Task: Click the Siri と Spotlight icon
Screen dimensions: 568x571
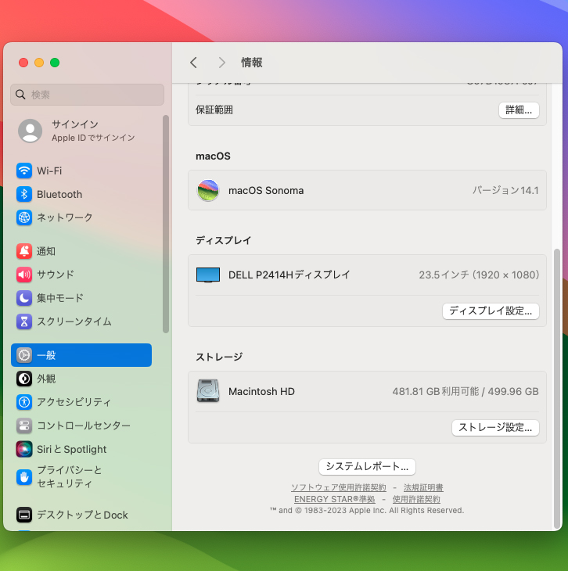Action: pyautogui.click(x=24, y=449)
